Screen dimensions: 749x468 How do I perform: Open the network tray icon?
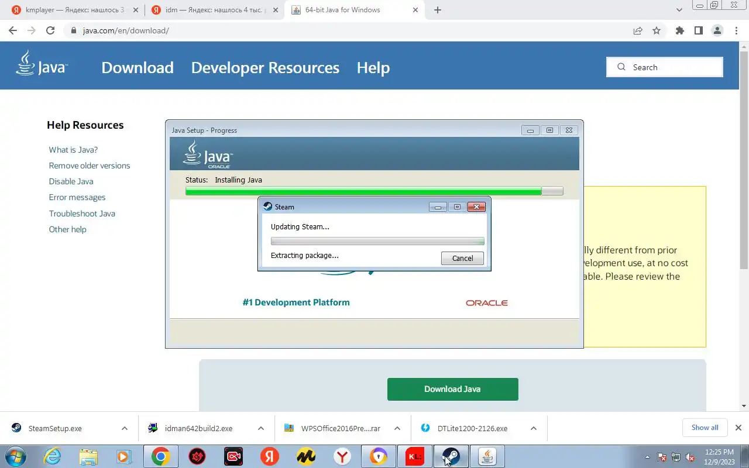point(676,457)
